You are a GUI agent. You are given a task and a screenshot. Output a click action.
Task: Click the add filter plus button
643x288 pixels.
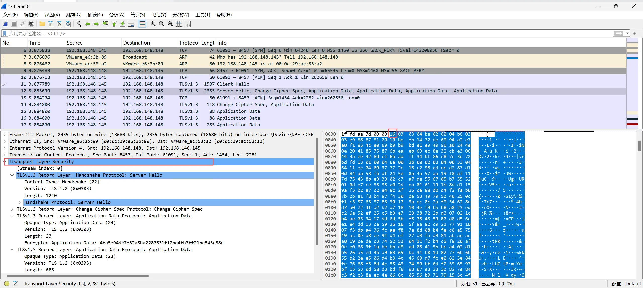click(634, 33)
